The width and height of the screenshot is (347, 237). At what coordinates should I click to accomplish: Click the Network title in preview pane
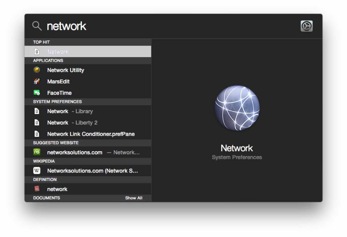pos(237,148)
